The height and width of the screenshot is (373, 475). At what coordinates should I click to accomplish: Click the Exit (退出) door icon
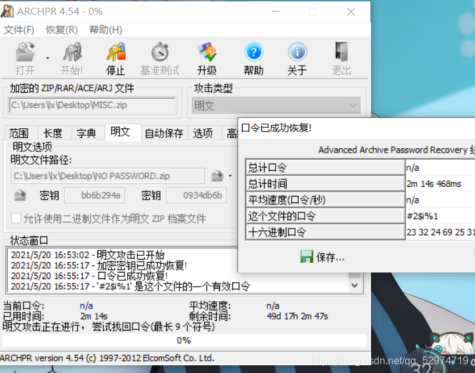(341, 52)
